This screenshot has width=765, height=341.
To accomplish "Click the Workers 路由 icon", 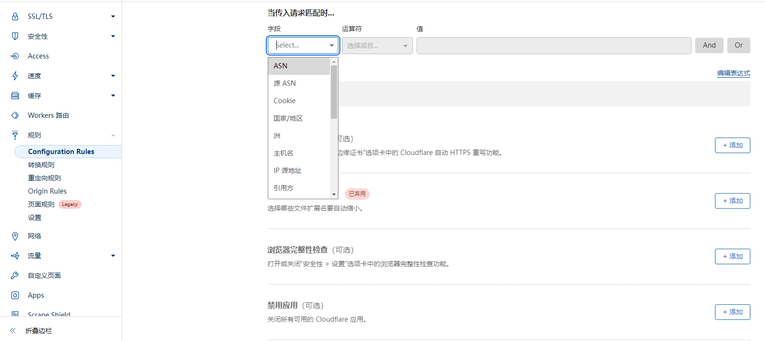I will pos(15,115).
